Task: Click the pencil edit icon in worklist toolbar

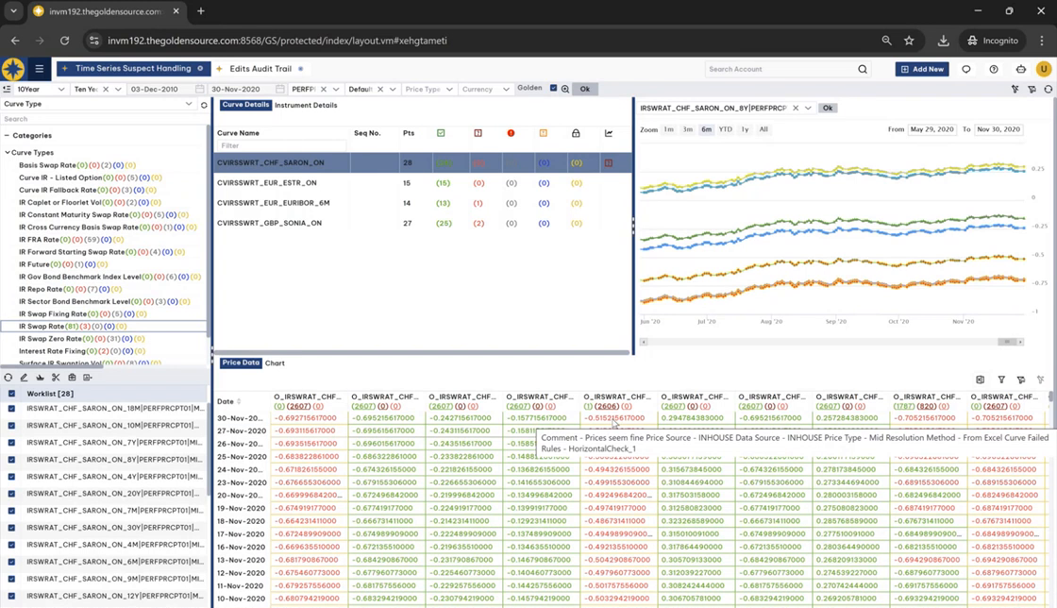Action: [25, 378]
